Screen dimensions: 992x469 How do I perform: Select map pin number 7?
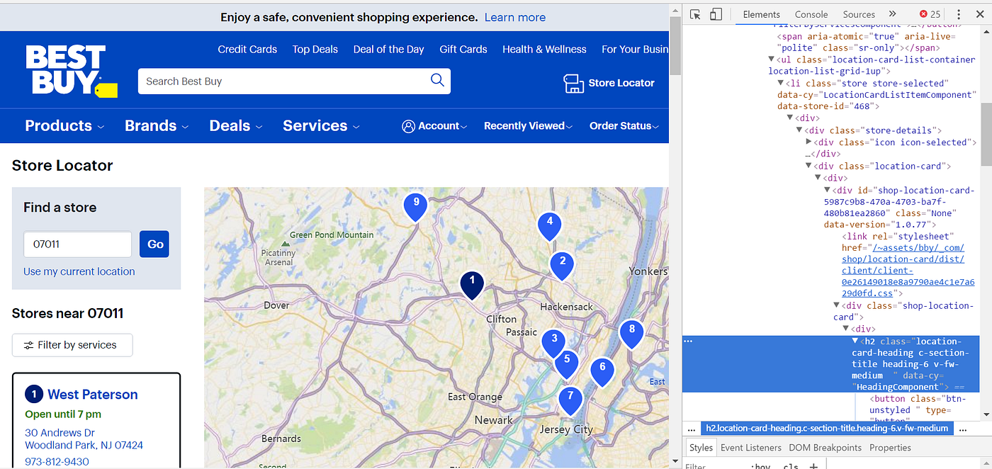tap(570, 400)
